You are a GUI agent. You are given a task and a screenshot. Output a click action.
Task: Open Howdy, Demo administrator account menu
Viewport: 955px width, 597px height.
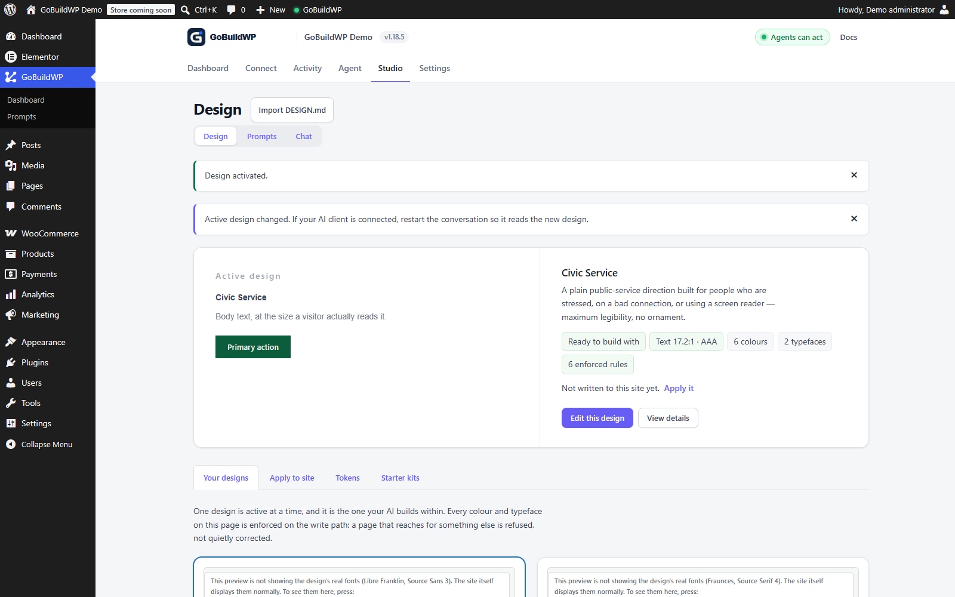[893, 10]
